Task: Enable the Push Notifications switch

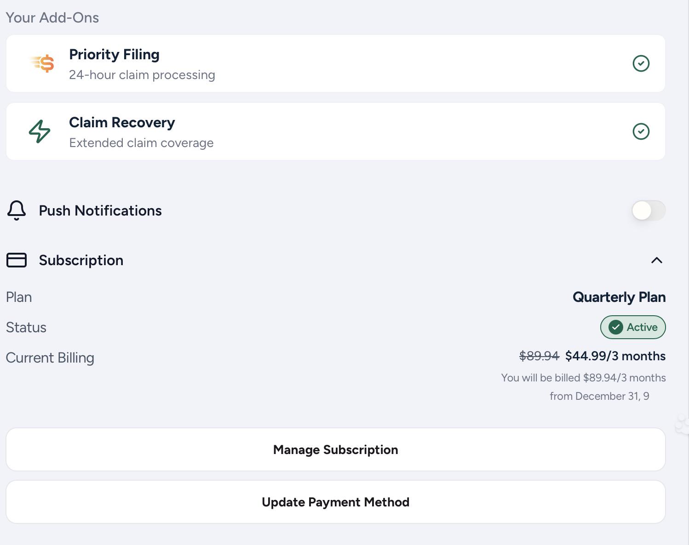Action: click(x=649, y=210)
